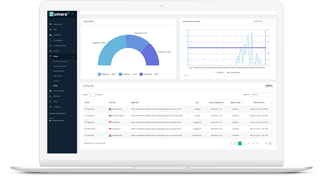Select Pixels under Setup
The width and height of the screenshot is (326, 176).
coord(56,86)
